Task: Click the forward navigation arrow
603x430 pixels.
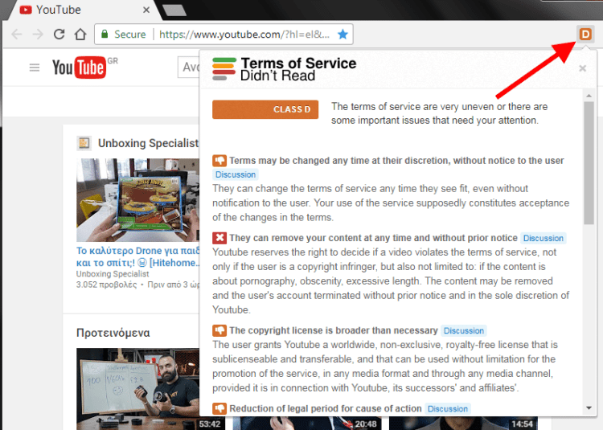Action: coord(38,35)
